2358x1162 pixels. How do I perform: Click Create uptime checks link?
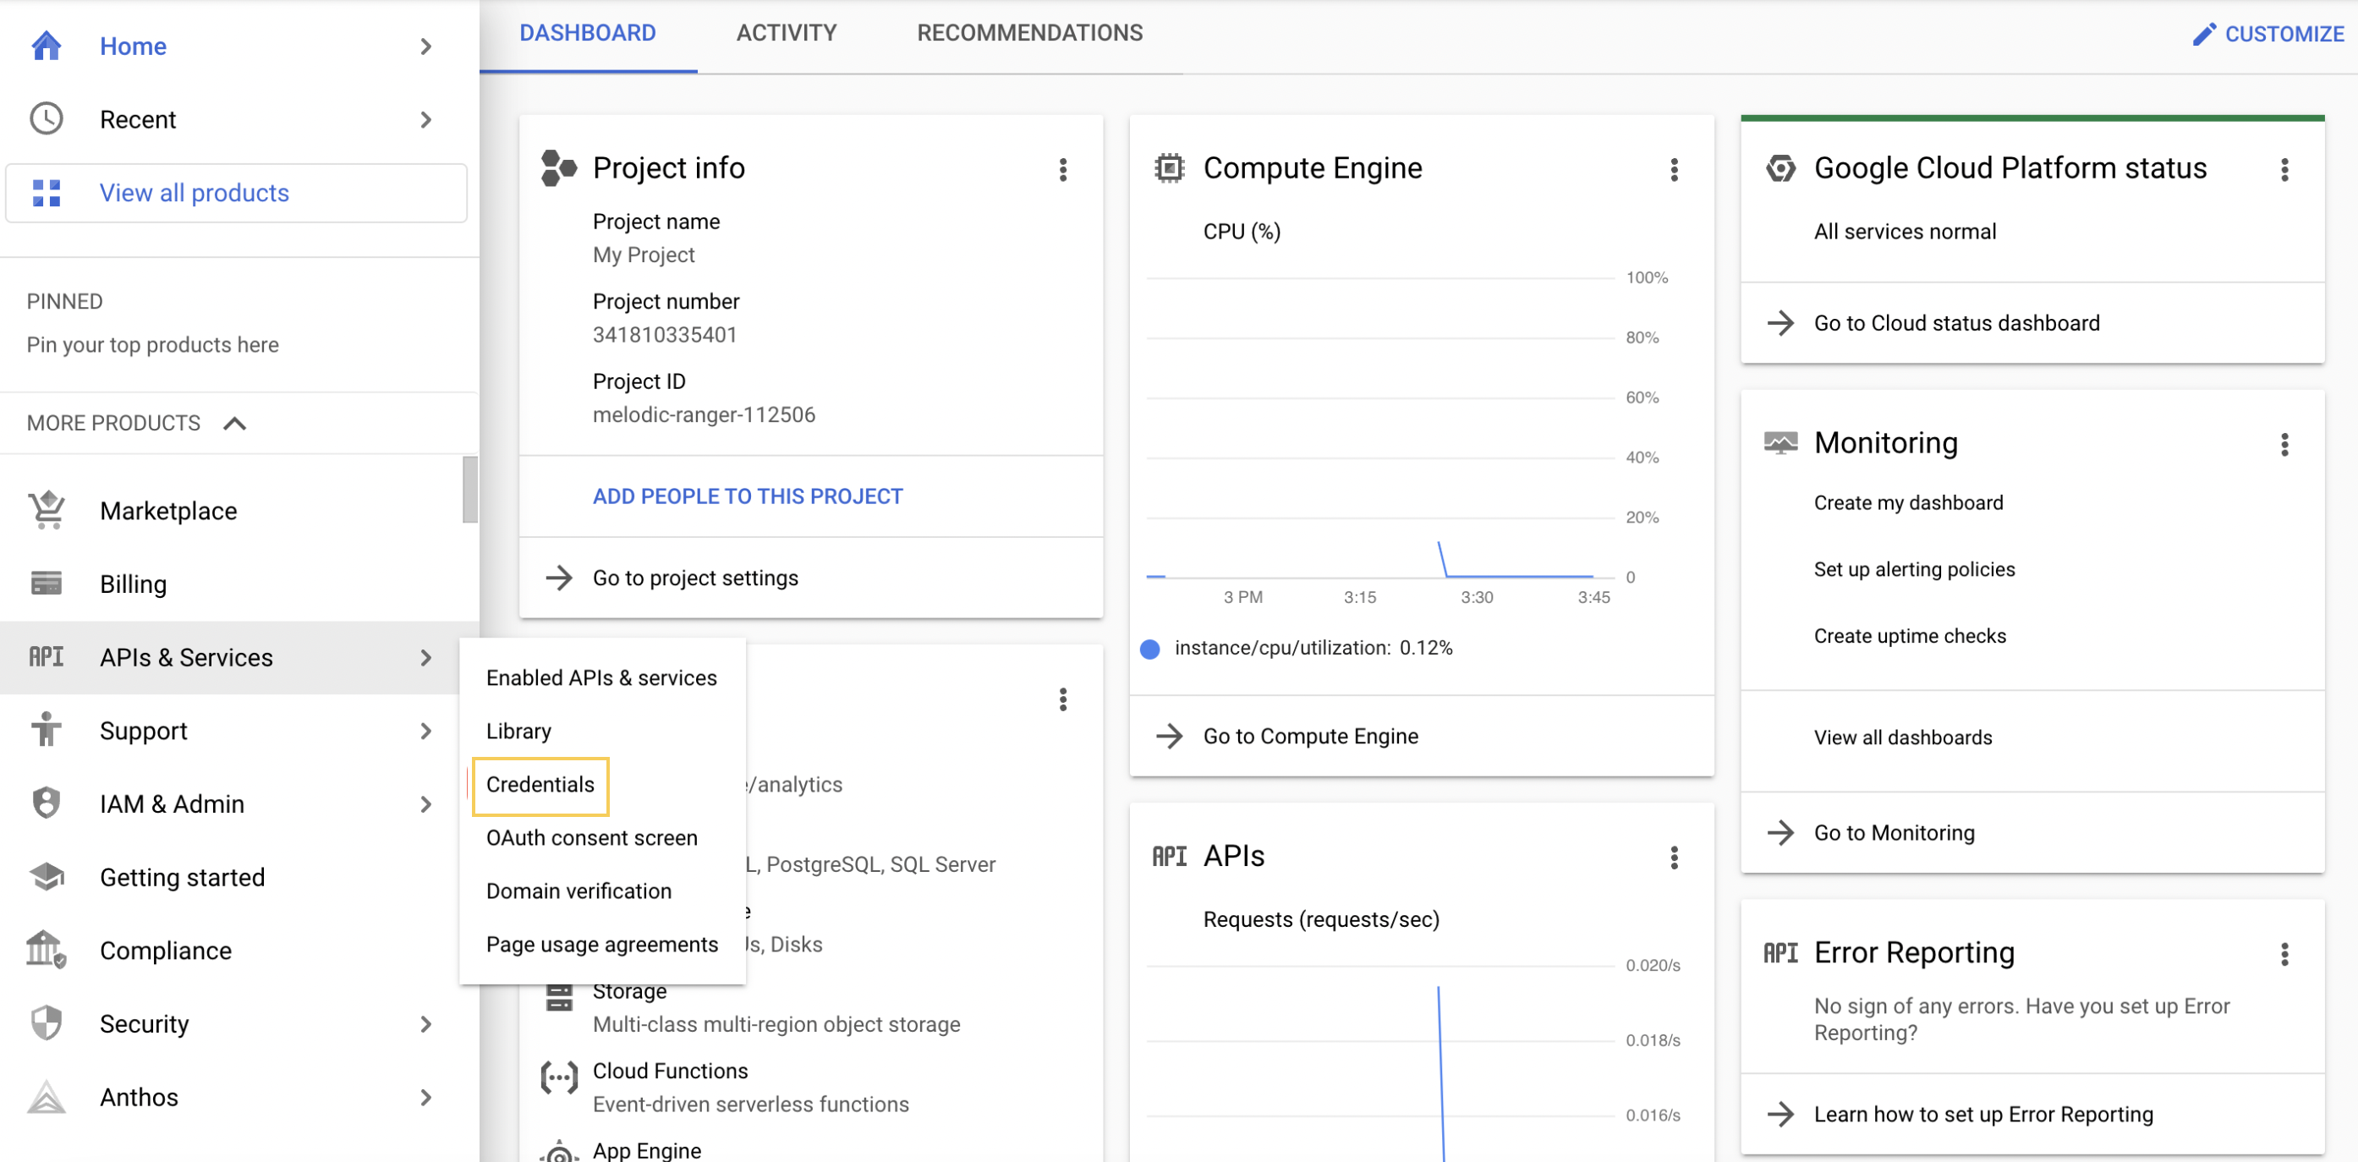1910,636
